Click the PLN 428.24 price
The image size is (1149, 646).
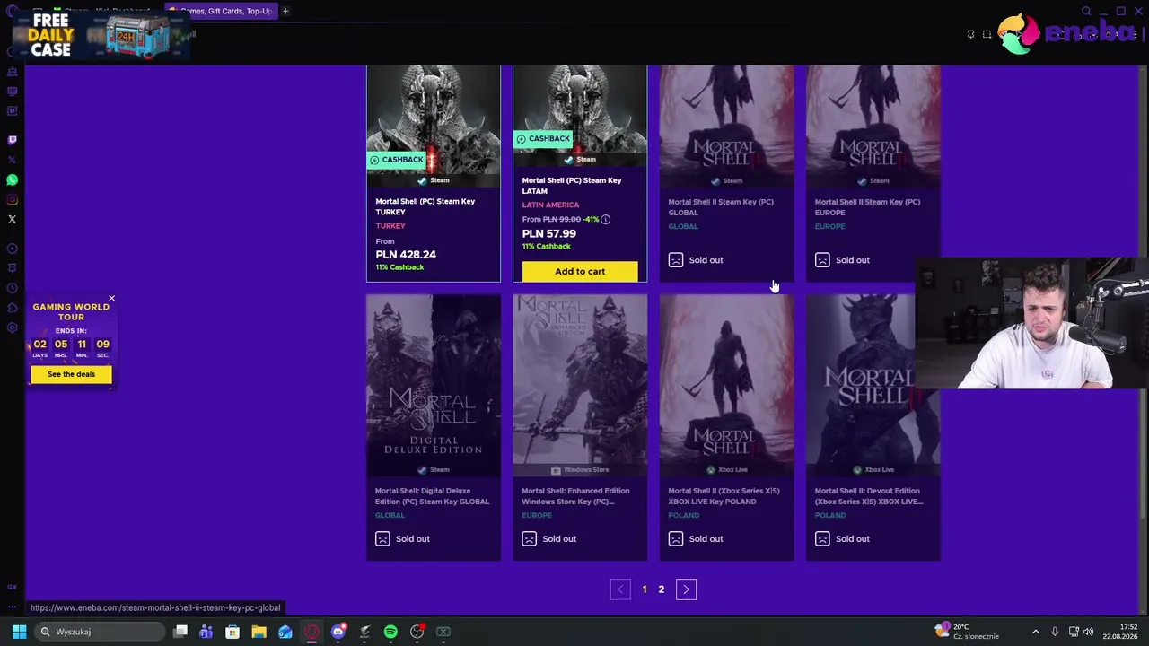click(406, 255)
